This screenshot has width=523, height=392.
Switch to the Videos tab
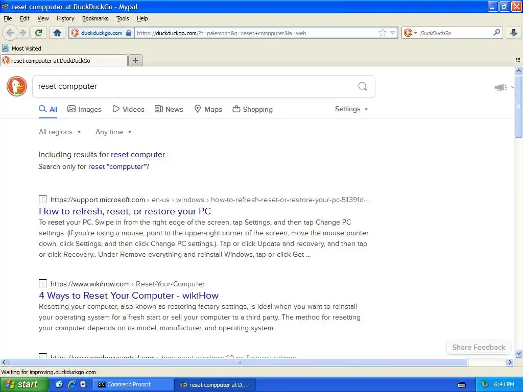128,109
